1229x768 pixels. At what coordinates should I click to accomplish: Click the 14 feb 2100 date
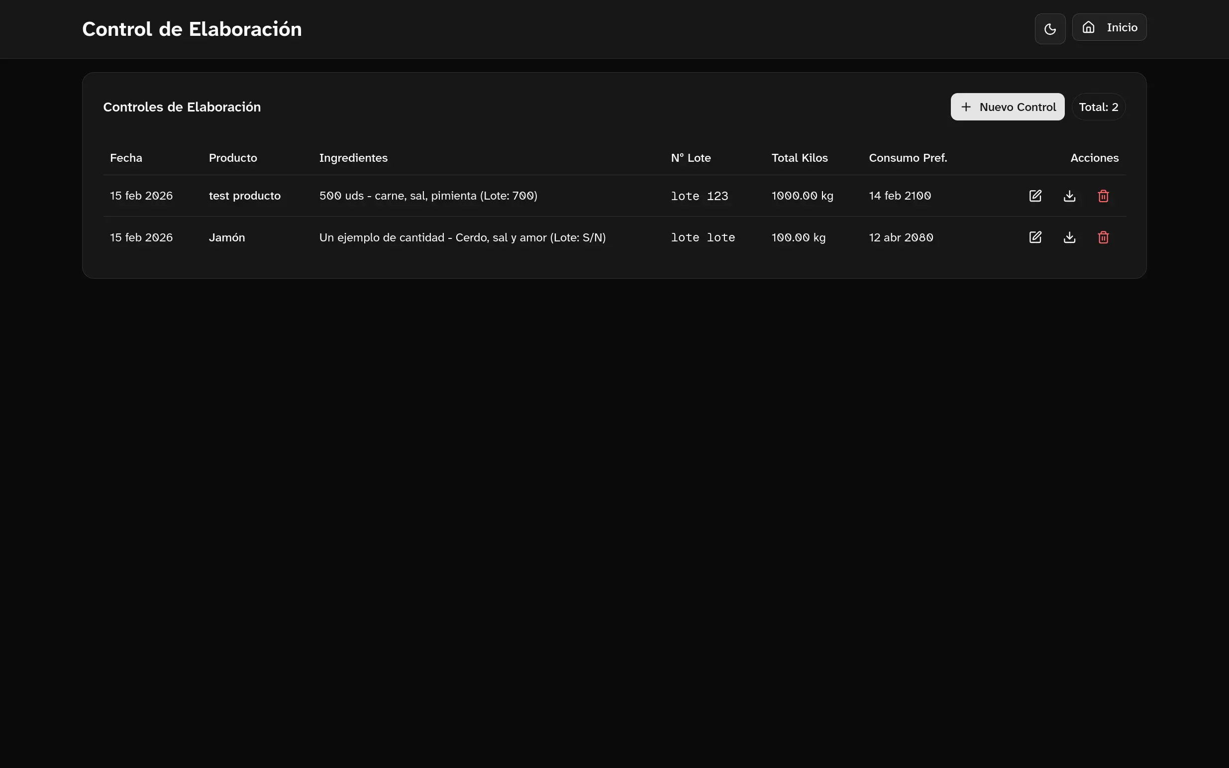coord(900,196)
